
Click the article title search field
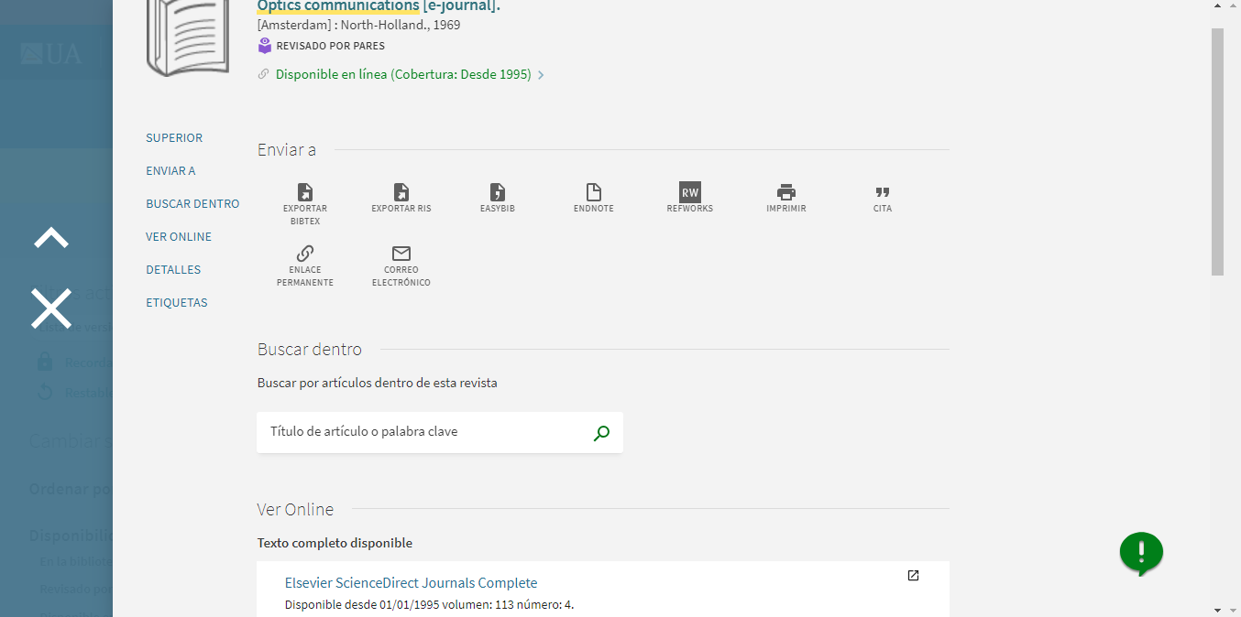click(422, 432)
